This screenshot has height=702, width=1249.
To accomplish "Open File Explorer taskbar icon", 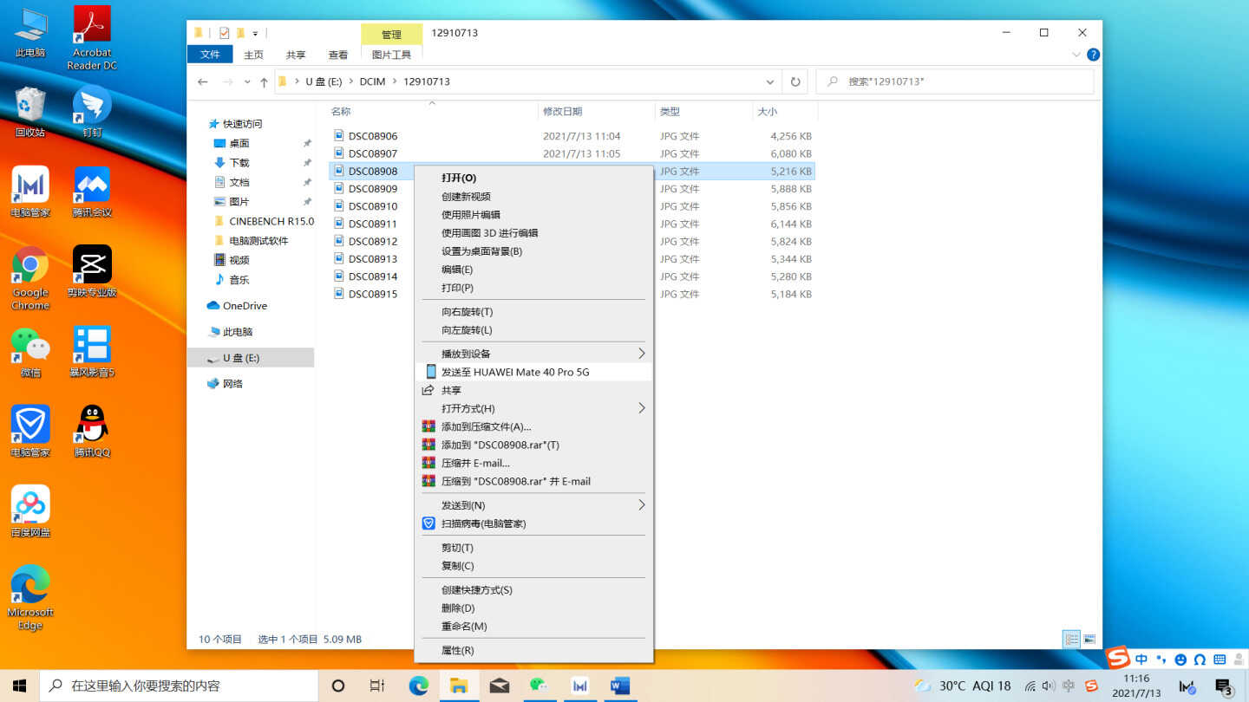I will (x=459, y=686).
